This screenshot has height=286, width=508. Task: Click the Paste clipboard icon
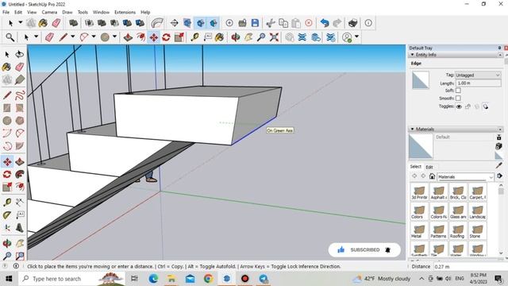[x=296, y=23]
